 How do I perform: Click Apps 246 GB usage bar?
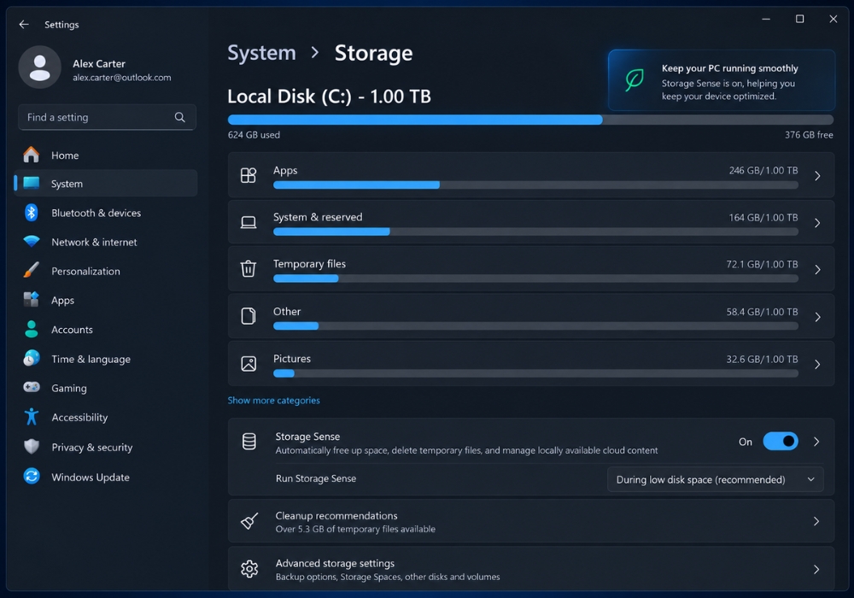[x=535, y=185]
